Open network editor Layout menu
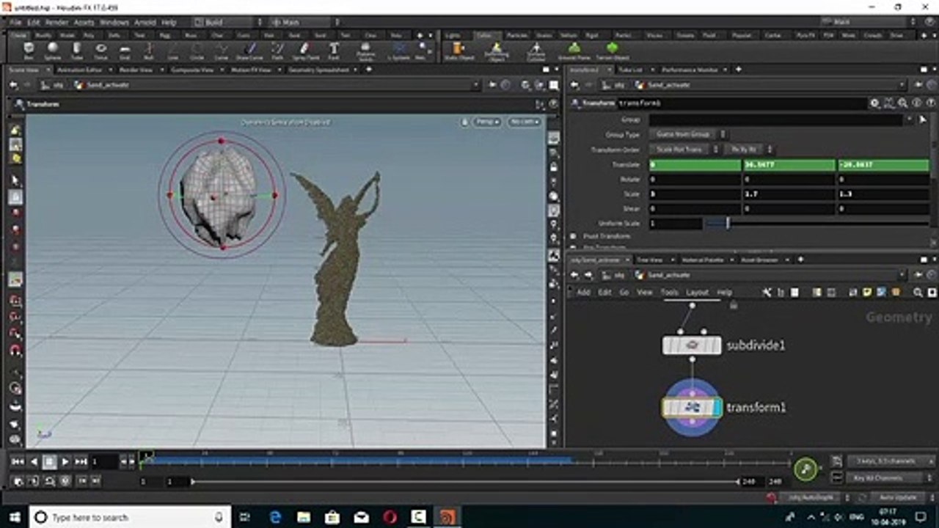Viewport: 939px width, 528px height. [697, 292]
